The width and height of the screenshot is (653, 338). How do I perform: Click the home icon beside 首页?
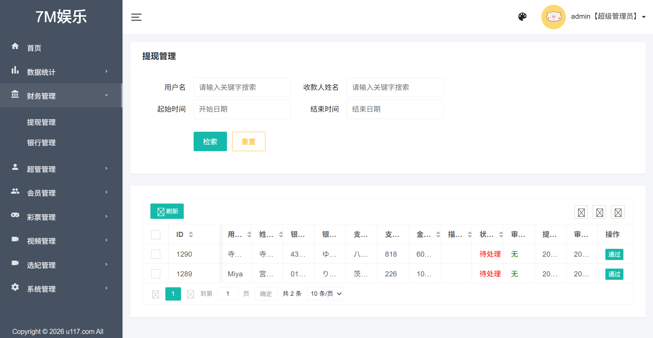click(x=15, y=46)
